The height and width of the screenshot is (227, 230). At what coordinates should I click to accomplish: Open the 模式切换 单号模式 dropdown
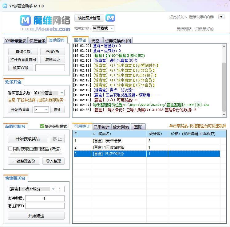[103, 28]
